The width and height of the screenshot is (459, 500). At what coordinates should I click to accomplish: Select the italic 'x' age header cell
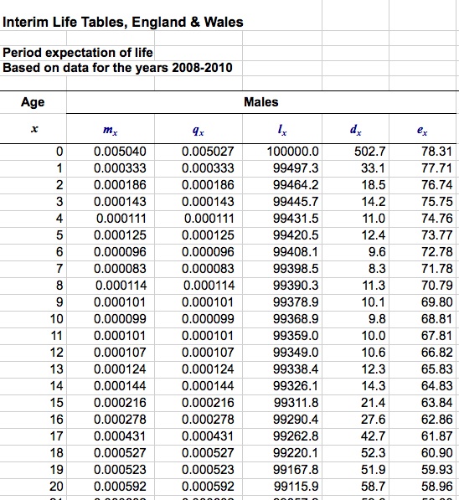[34, 129]
